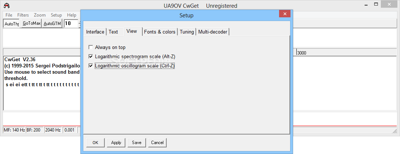The width and height of the screenshot is (400, 154).
Task: Save the setup configuration
Action: pos(137,143)
